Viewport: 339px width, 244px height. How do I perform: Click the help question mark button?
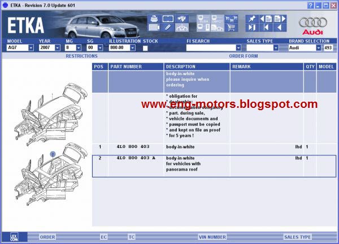coord(310,6)
